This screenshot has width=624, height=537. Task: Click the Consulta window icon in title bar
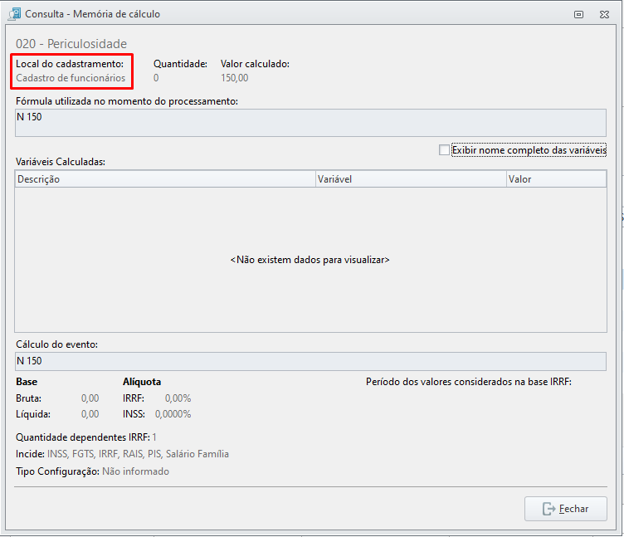tap(14, 14)
